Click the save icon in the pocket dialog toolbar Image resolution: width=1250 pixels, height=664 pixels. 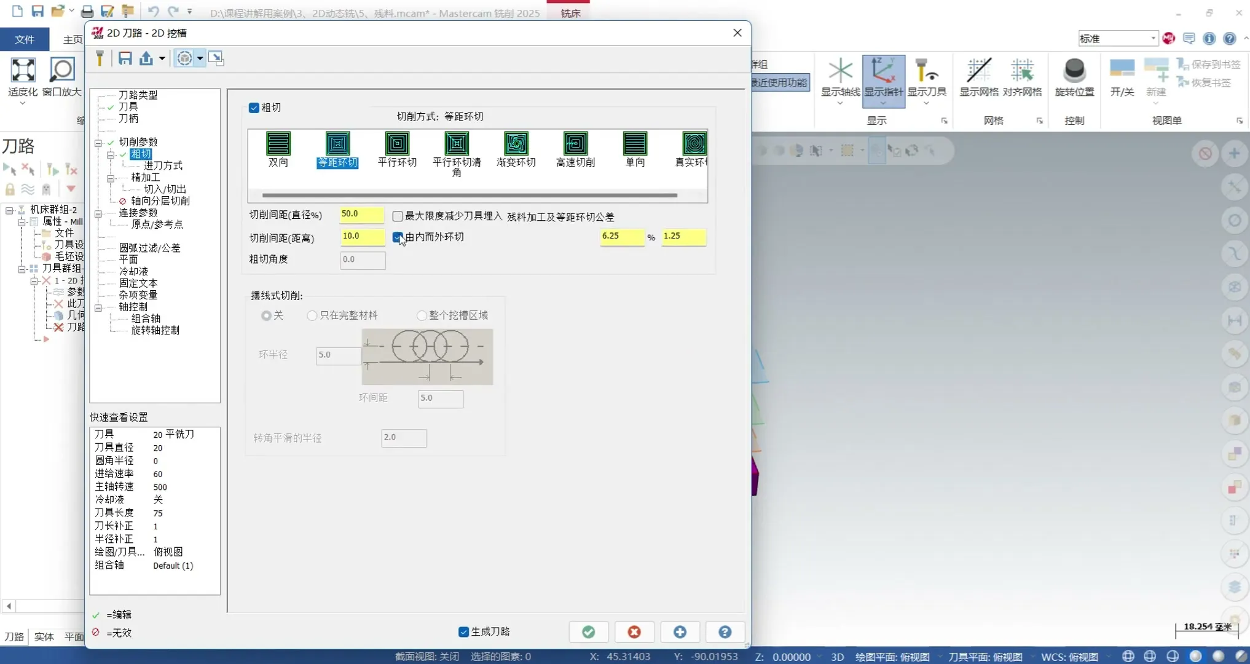click(x=125, y=58)
